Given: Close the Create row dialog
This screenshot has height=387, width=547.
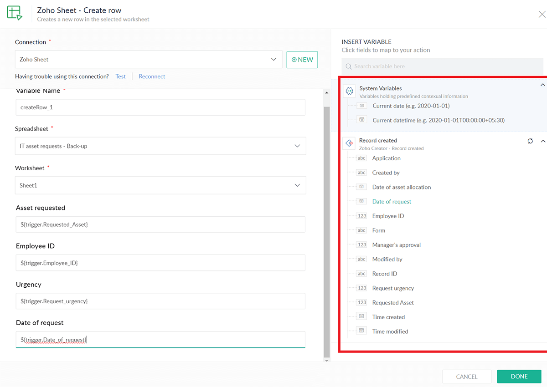Looking at the screenshot, I should point(542,15).
